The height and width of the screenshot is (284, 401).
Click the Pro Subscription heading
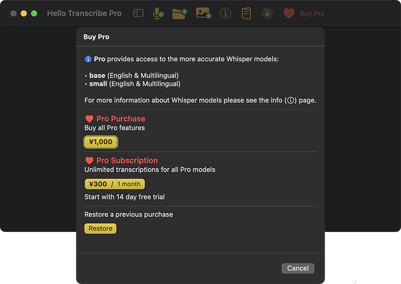pyautogui.click(x=127, y=160)
